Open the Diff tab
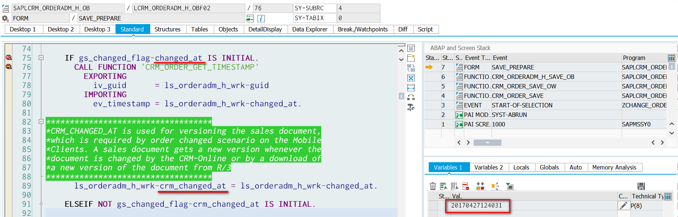This screenshot has height=217, width=678. [403, 29]
